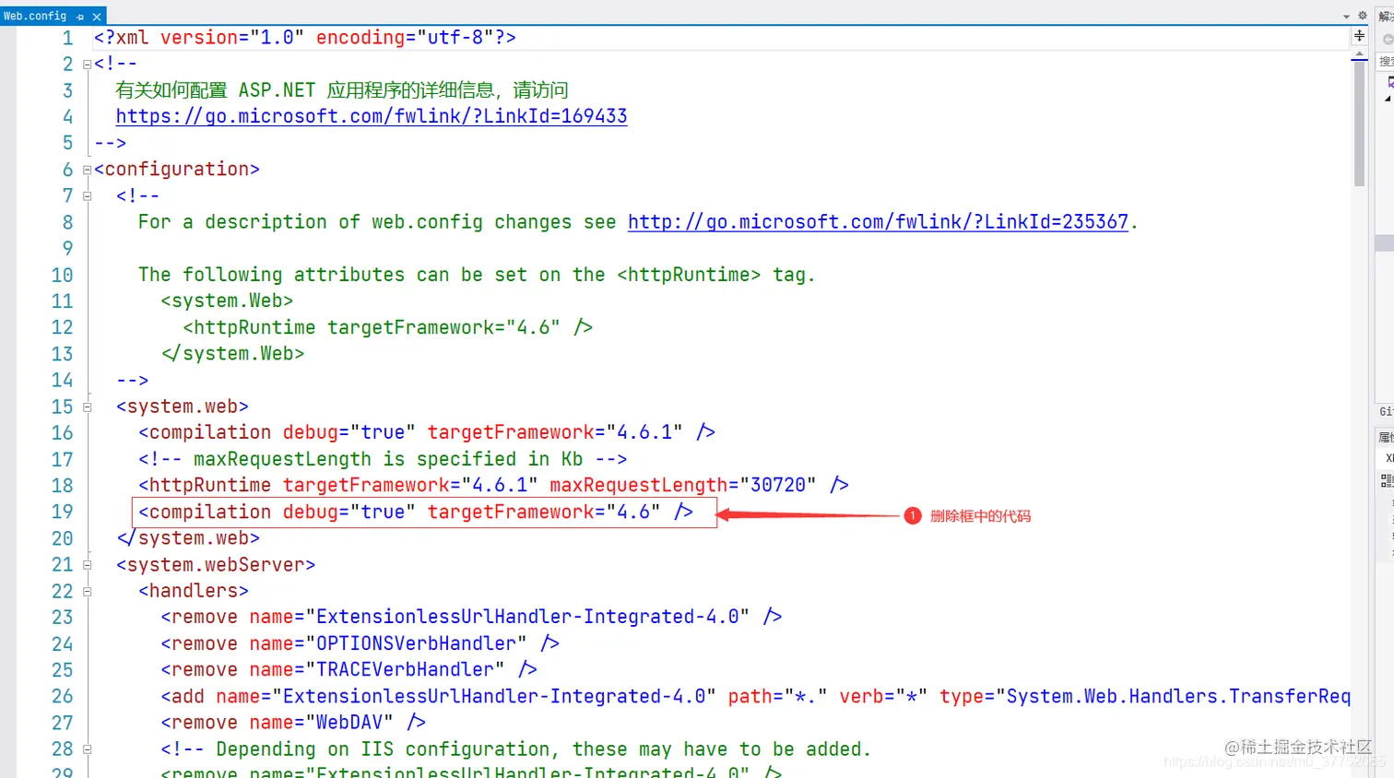Click the opening configuration tag text
The height and width of the screenshot is (778, 1394).
(x=177, y=170)
